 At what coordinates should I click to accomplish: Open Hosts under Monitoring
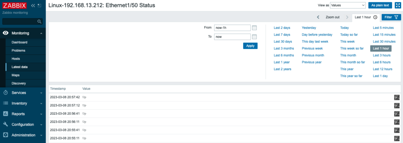[16, 59]
